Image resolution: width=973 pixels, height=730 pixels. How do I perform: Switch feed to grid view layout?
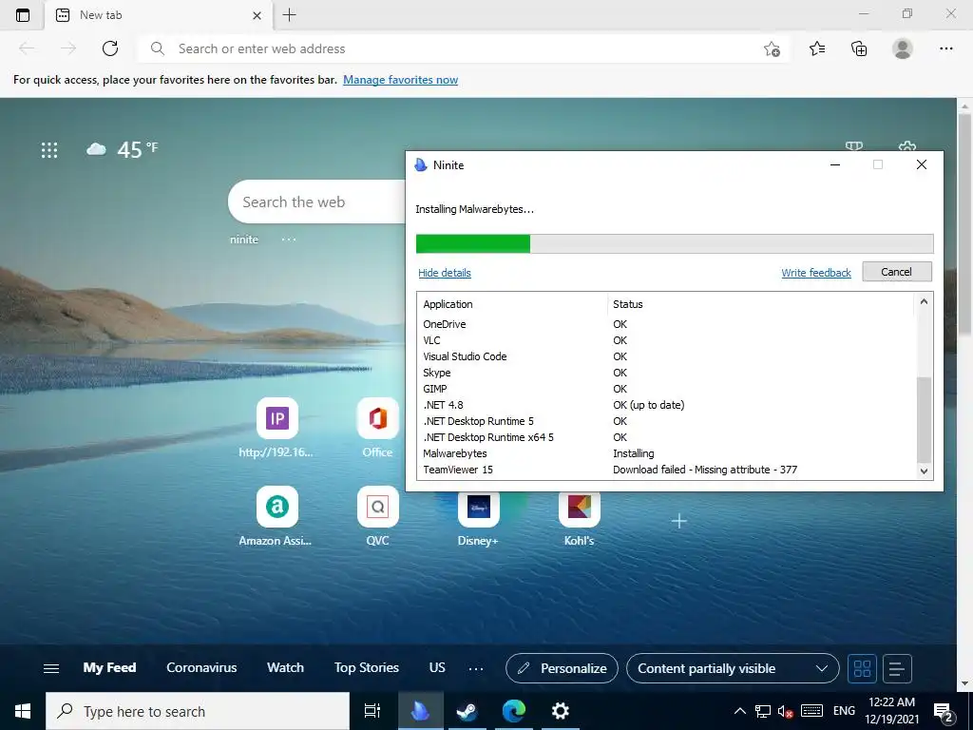(x=862, y=668)
